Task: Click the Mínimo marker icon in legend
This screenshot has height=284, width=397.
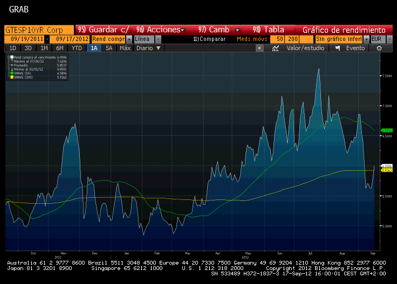Action: coord(12,70)
